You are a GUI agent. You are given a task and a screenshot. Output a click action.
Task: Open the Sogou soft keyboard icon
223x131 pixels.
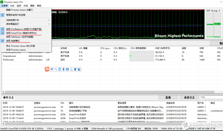pos(68,69)
